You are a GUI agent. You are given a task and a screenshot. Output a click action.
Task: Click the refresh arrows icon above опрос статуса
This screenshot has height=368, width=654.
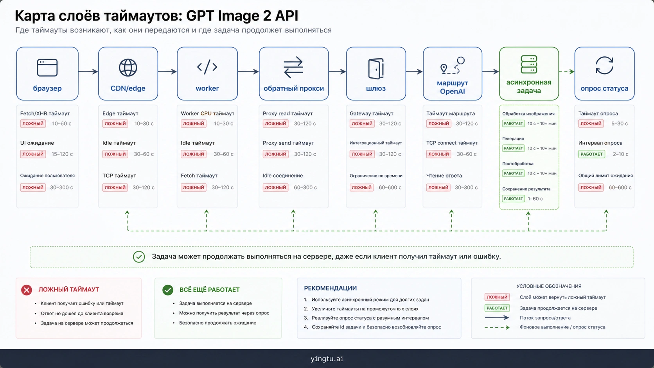(604, 65)
